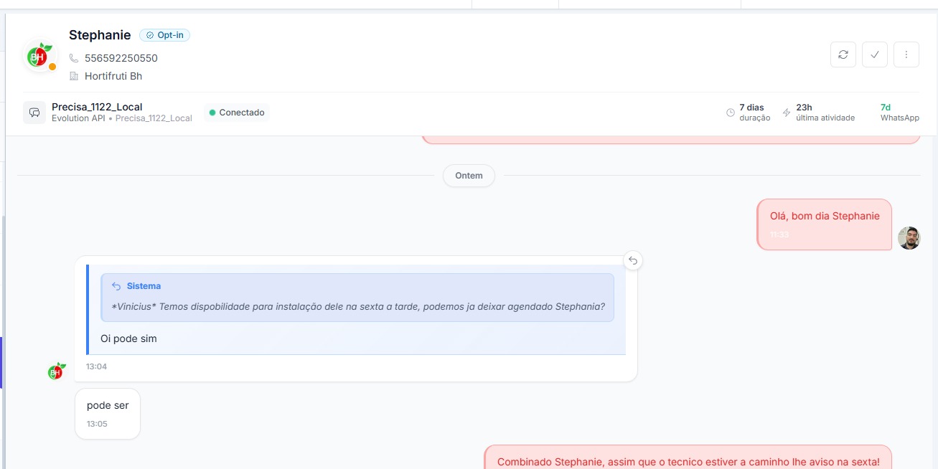This screenshot has height=469, width=938.
Task: Open the quoted Sistema message from Vinicius
Action: click(x=357, y=297)
